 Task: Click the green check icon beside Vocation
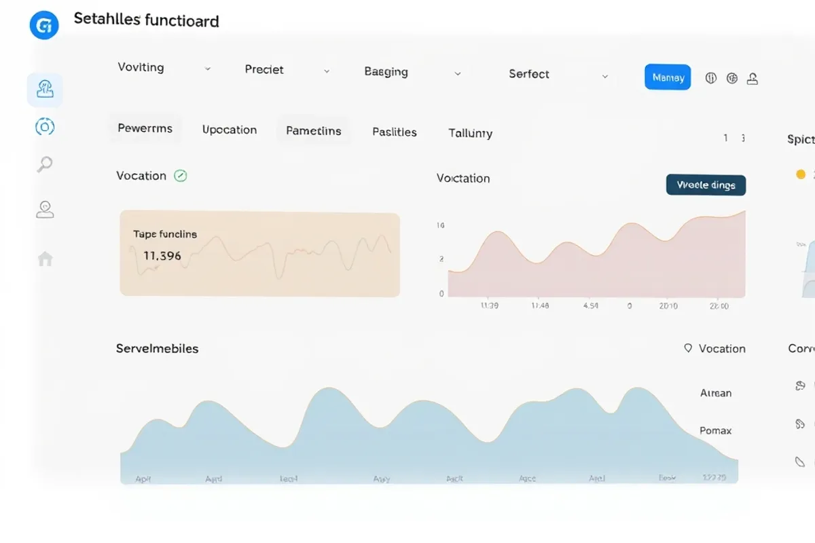[x=180, y=176]
